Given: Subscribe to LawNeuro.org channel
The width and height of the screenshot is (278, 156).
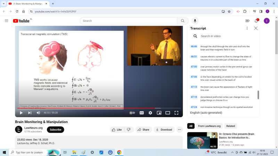Looking at the screenshot, I should pyautogui.click(x=55, y=130).
